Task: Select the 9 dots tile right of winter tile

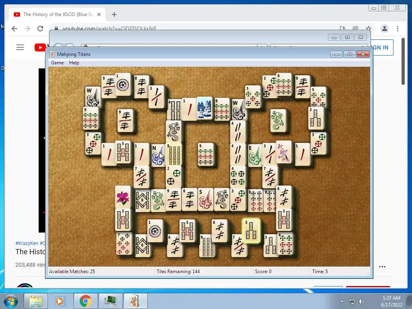Action: click(x=222, y=109)
